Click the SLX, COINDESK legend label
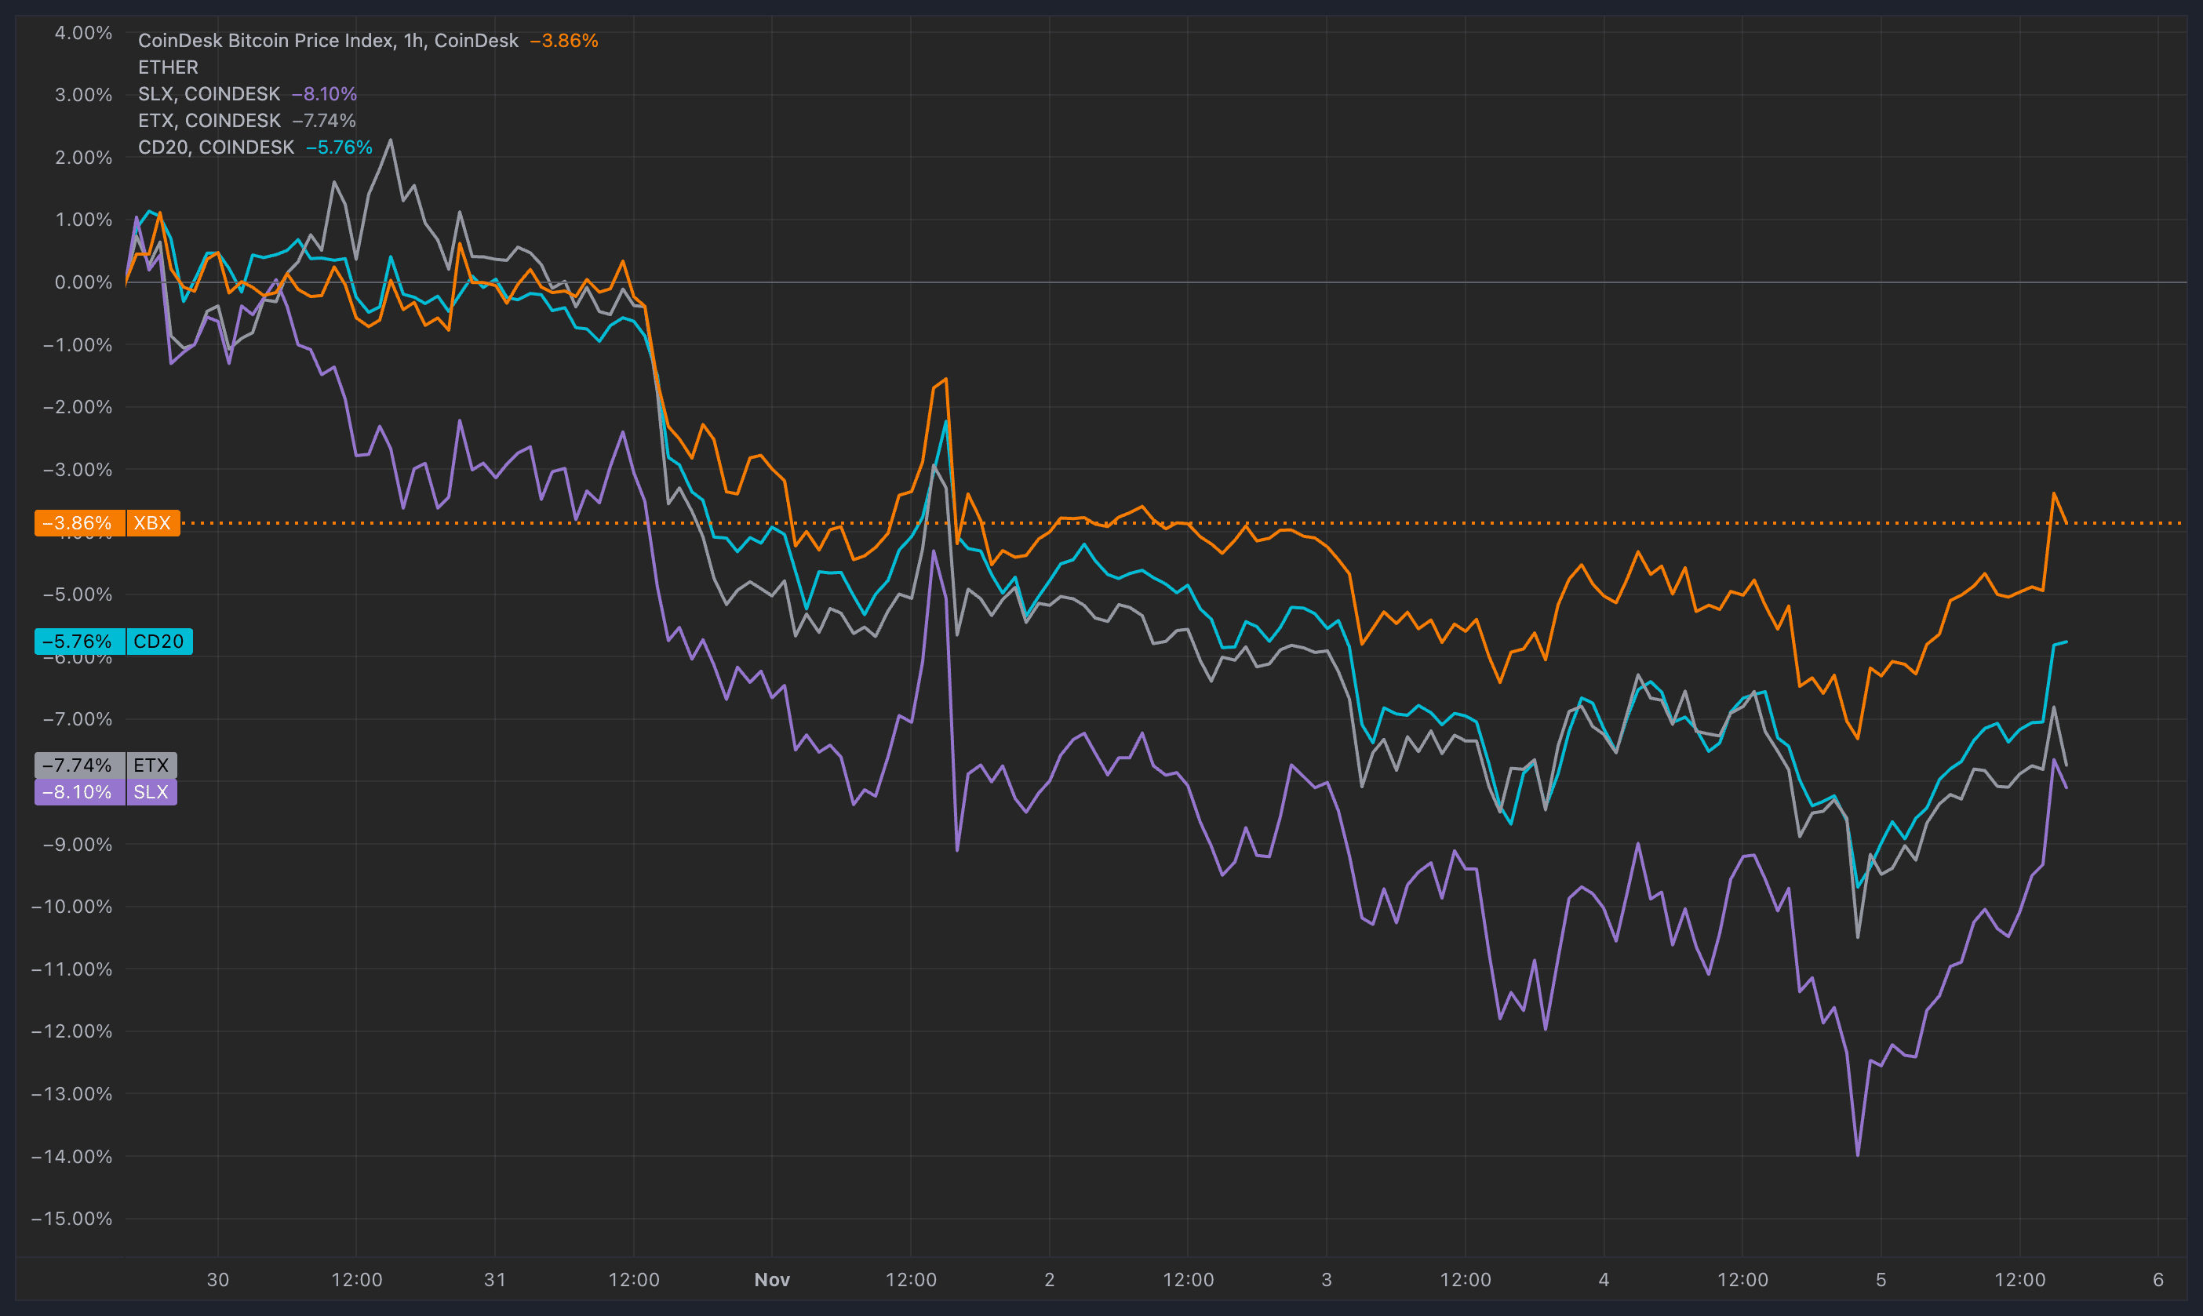This screenshot has height=1316, width=2203. (209, 94)
